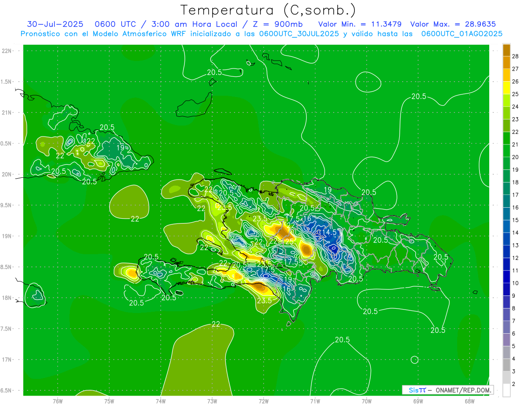
Task: Click the title "Temperatura (C,somb.)"
Action: pyautogui.click(x=268, y=10)
